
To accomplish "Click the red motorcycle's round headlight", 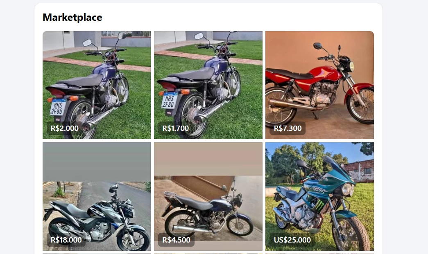I will pos(350,67).
